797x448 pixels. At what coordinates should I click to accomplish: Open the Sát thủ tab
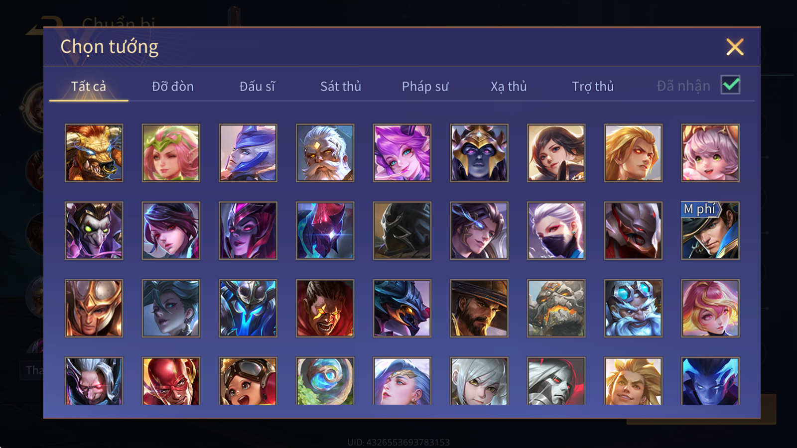click(x=340, y=87)
